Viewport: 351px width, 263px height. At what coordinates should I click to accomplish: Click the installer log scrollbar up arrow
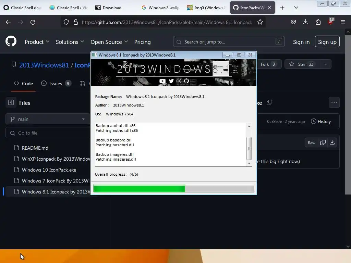point(249,126)
